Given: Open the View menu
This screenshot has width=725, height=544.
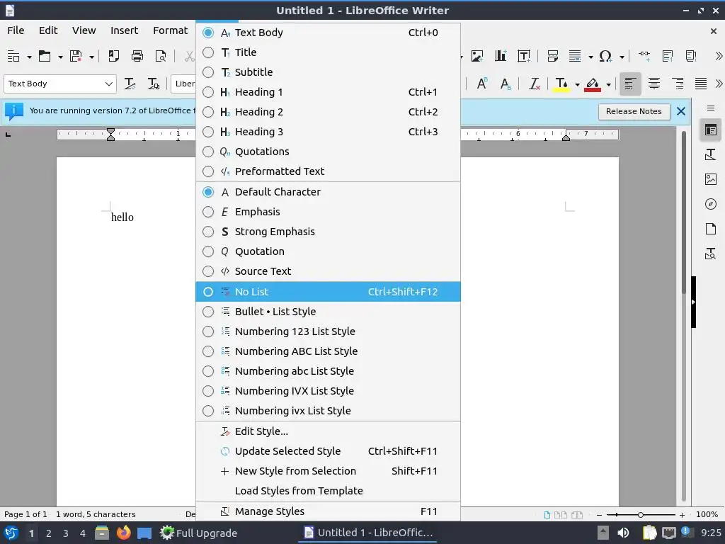Looking at the screenshot, I should click(x=84, y=30).
